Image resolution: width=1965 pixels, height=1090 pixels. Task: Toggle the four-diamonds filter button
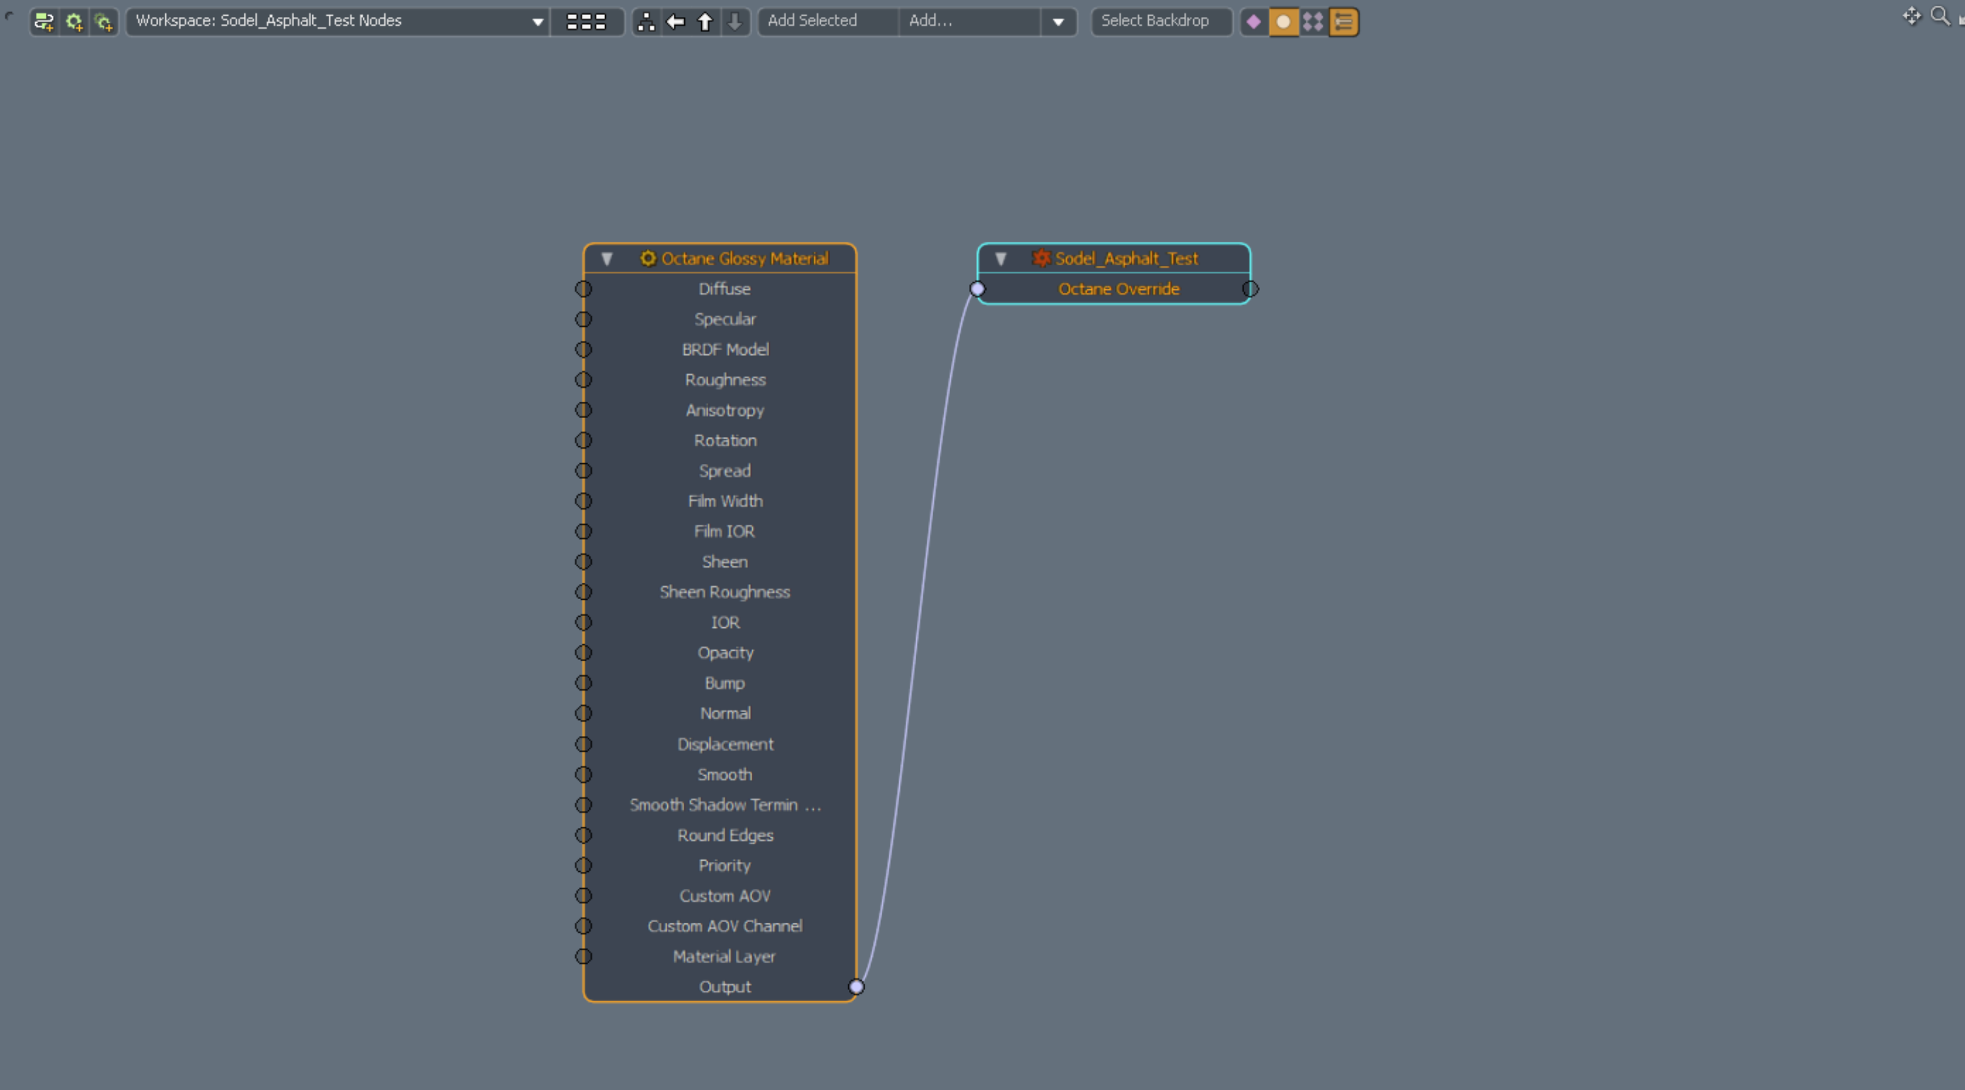click(1313, 21)
